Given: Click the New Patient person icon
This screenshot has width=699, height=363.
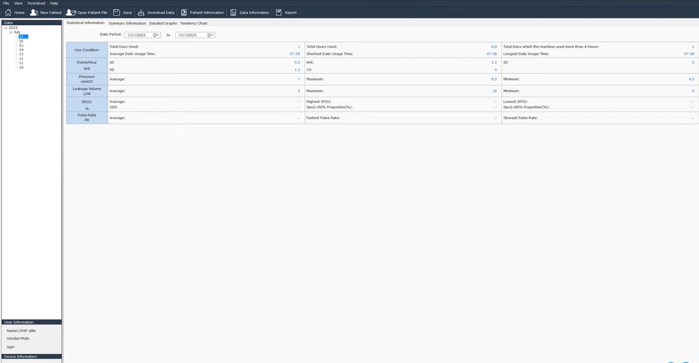Looking at the screenshot, I should [x=34, y=12].
